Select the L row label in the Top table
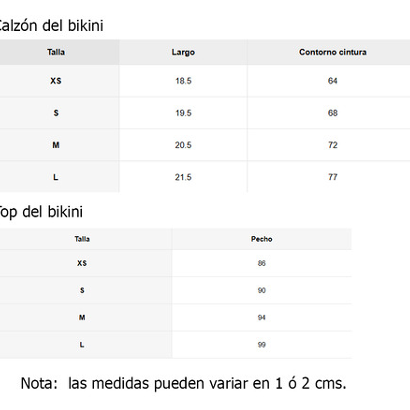The width and height of the screenshot is (410, 410). tap(82, 345)
